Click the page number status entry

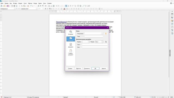(x=8, y=97)
